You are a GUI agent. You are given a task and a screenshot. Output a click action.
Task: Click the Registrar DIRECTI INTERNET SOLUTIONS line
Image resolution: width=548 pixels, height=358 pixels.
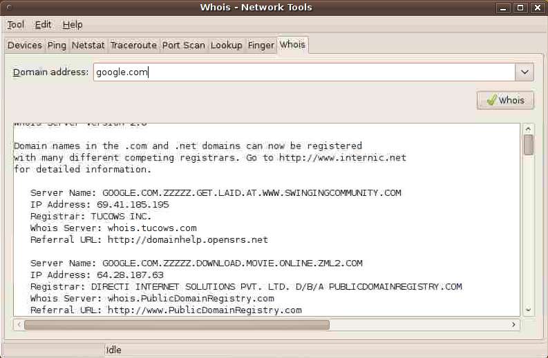[246, 287]
